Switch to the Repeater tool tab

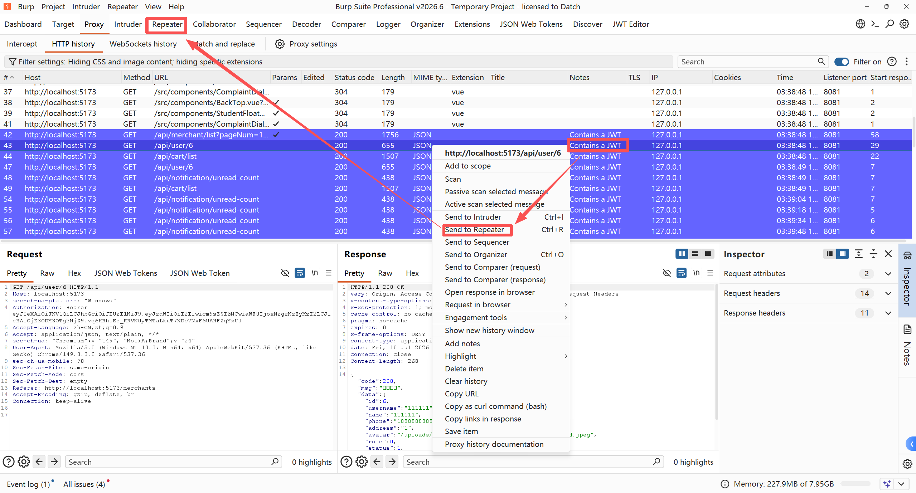(x=167, y=24)
